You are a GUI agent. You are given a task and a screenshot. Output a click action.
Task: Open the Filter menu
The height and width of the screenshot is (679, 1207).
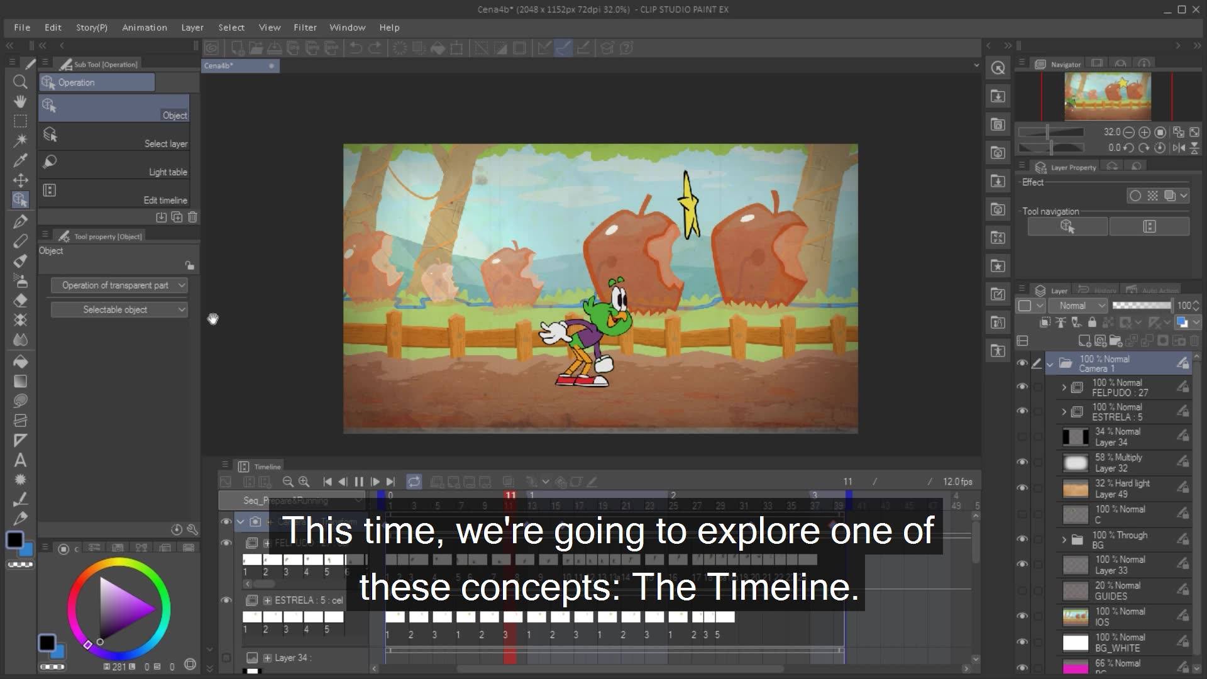point(305,28)
